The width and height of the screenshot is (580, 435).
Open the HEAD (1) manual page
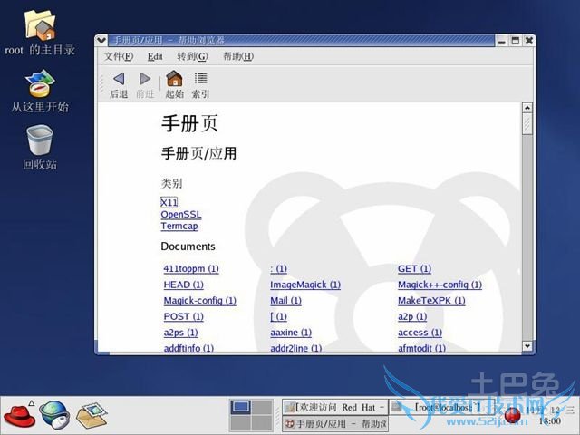coord(183,285)
